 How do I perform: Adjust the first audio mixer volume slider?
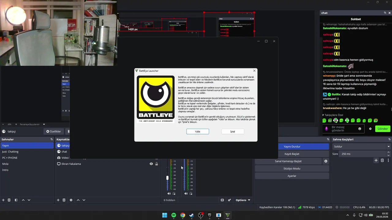point(167,178)
